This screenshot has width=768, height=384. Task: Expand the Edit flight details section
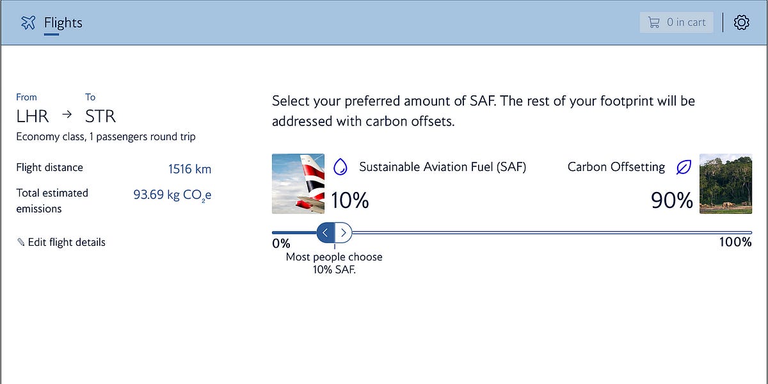point(67,241)
